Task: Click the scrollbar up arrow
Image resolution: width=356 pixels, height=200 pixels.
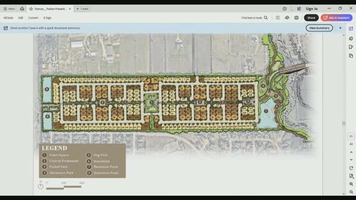Action: [344, 35]
